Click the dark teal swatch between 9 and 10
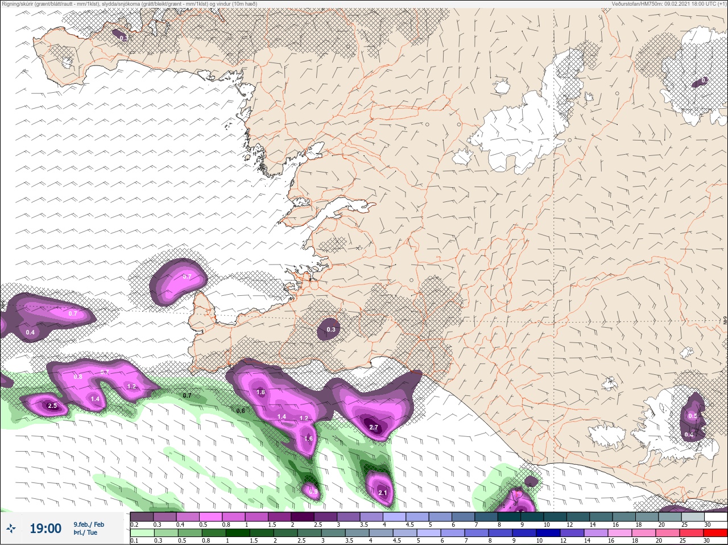This screenshot has width=728, height=545. 533,517
